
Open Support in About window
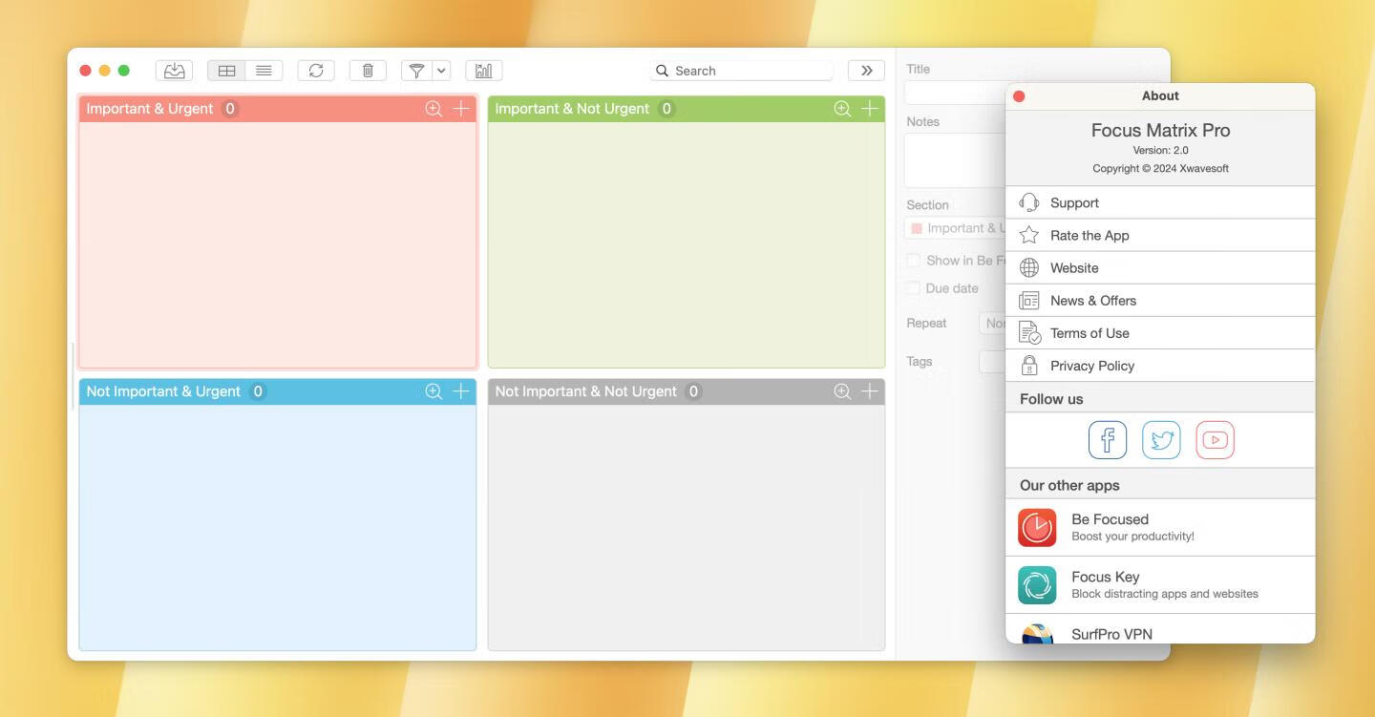tap(1160, 202)
